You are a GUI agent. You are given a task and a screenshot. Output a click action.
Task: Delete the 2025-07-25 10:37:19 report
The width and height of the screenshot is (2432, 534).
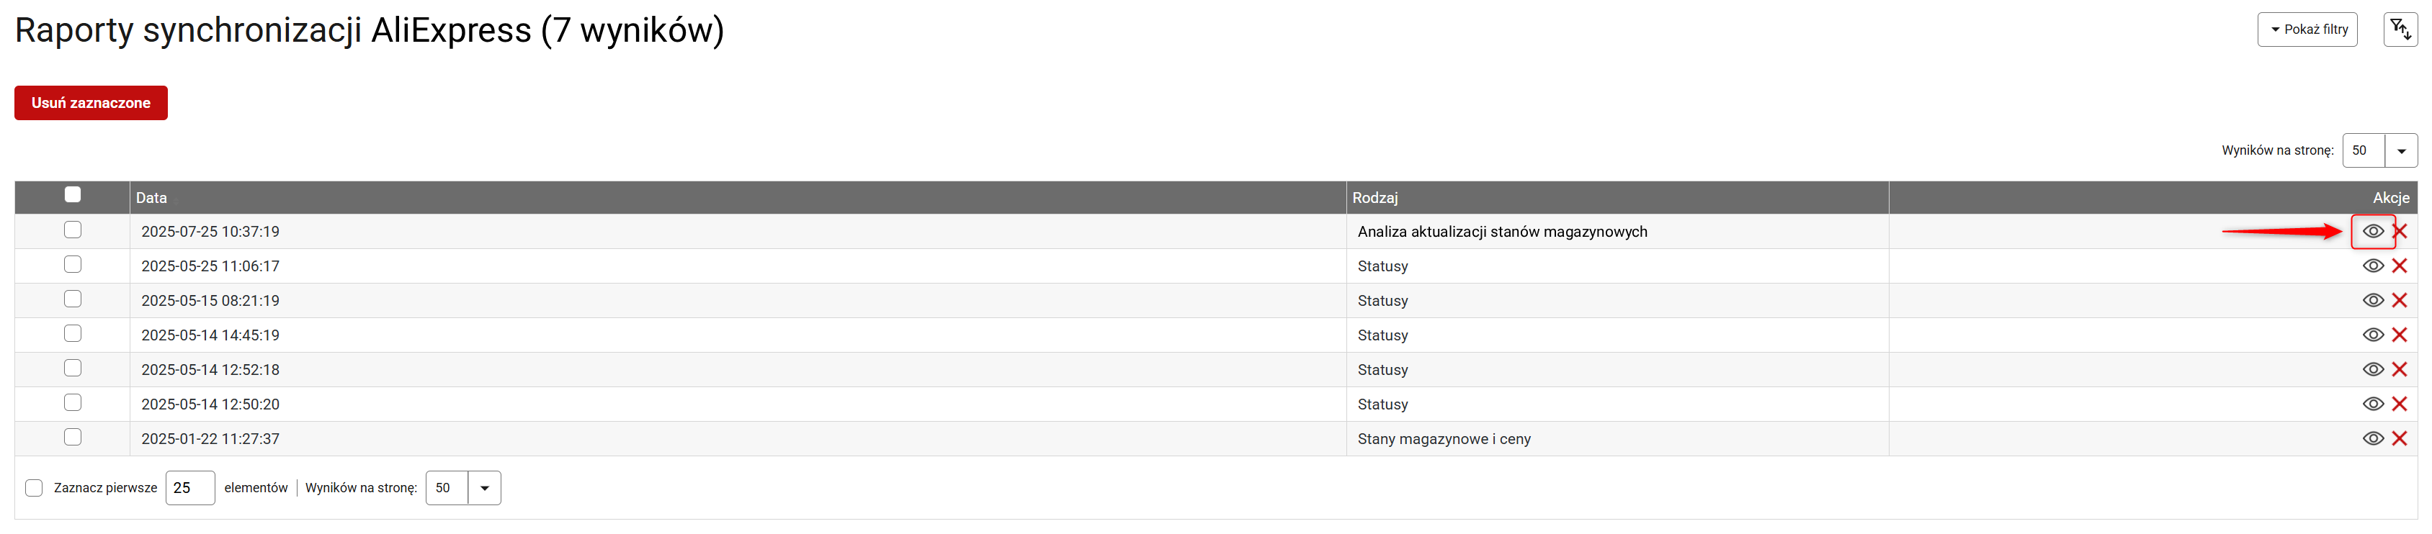click(x=2399, y=231)
